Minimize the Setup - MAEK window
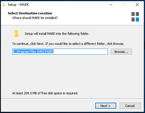The width and height of the screenshot is (145, 113). [111, 5]
